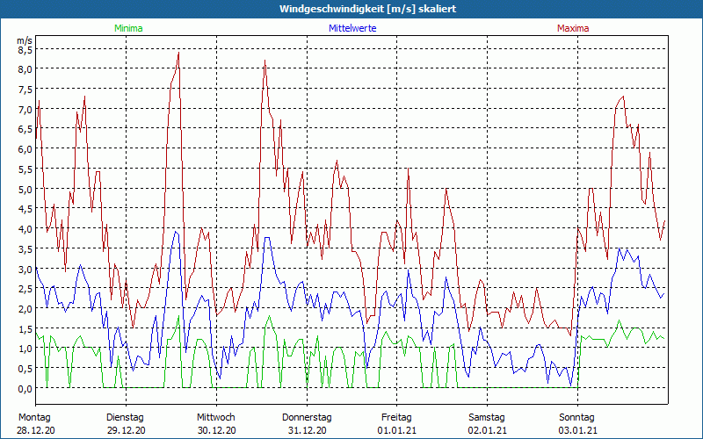
Task: Click the '3,5' y-axis value
Action: (x=25, y=248)
